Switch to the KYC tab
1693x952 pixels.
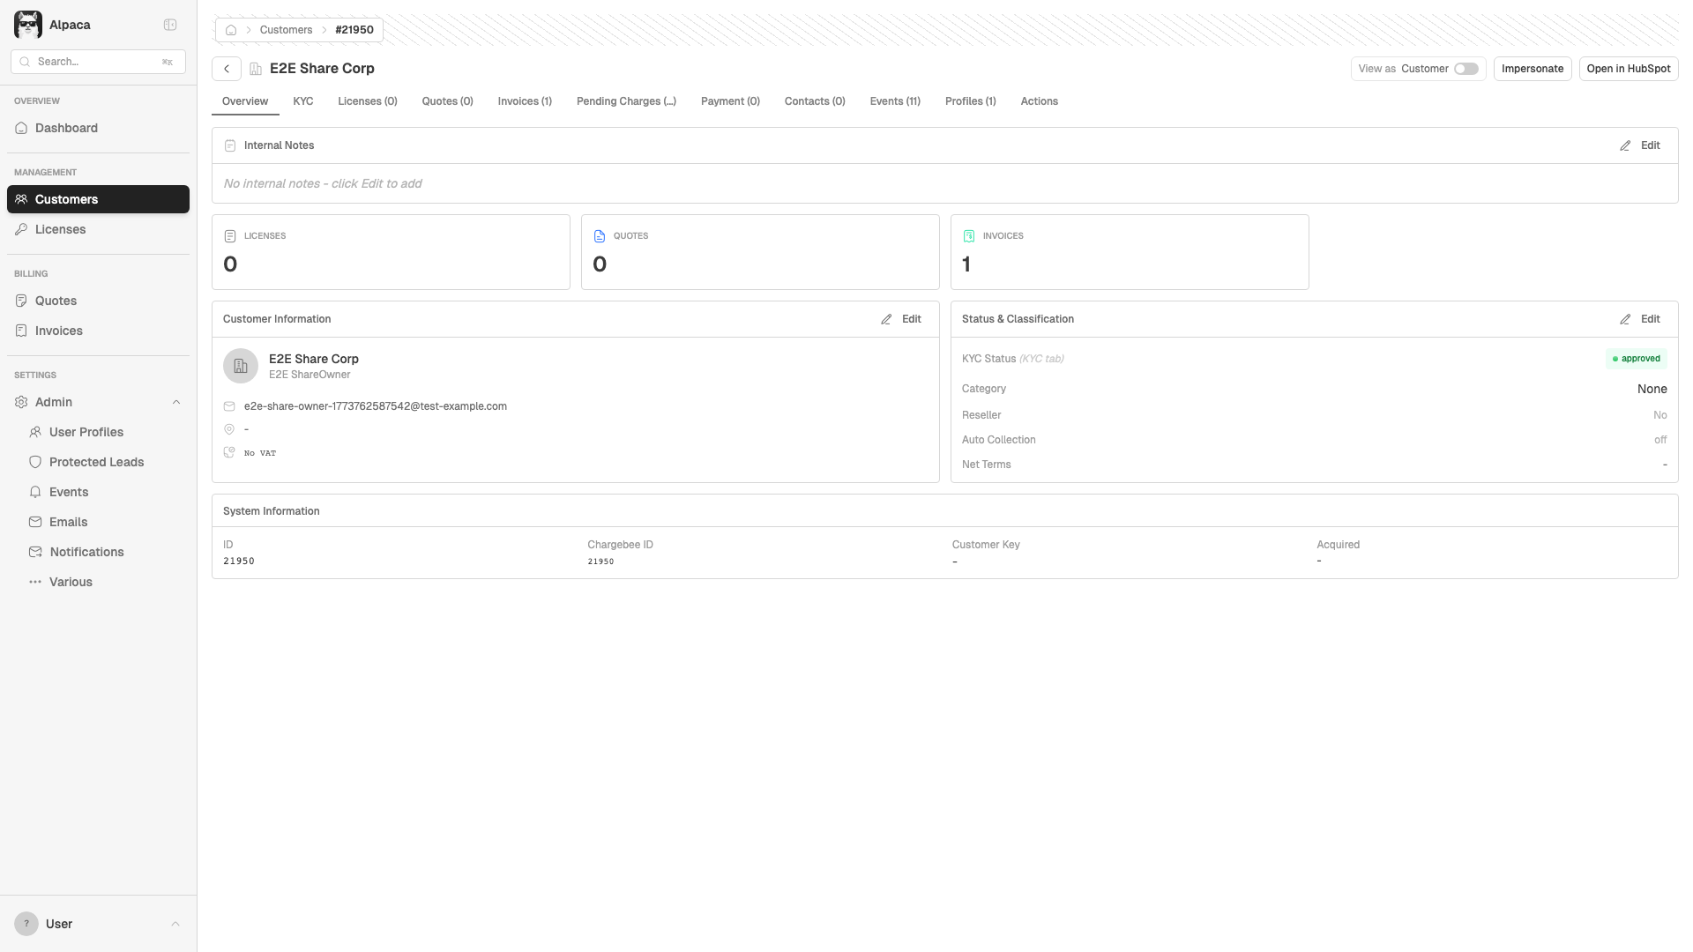point(302,101)
